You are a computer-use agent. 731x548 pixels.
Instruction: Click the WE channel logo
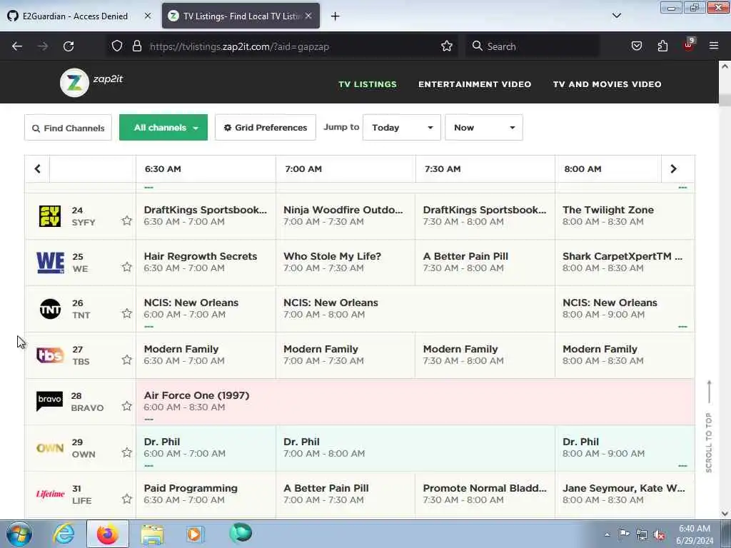point(50,263)
